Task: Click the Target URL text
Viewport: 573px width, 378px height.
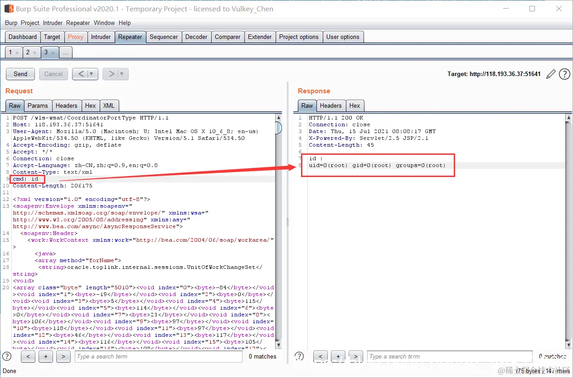Action: (494, 74)
